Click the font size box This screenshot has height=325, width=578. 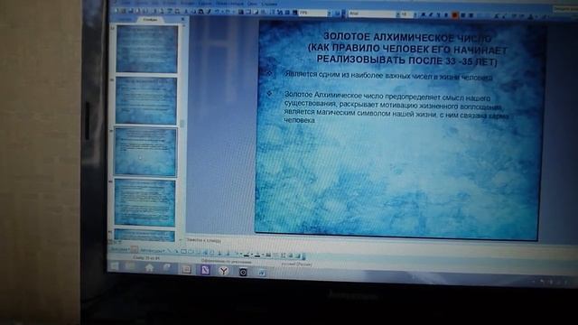pyautogui.click(x=405, y=14)
